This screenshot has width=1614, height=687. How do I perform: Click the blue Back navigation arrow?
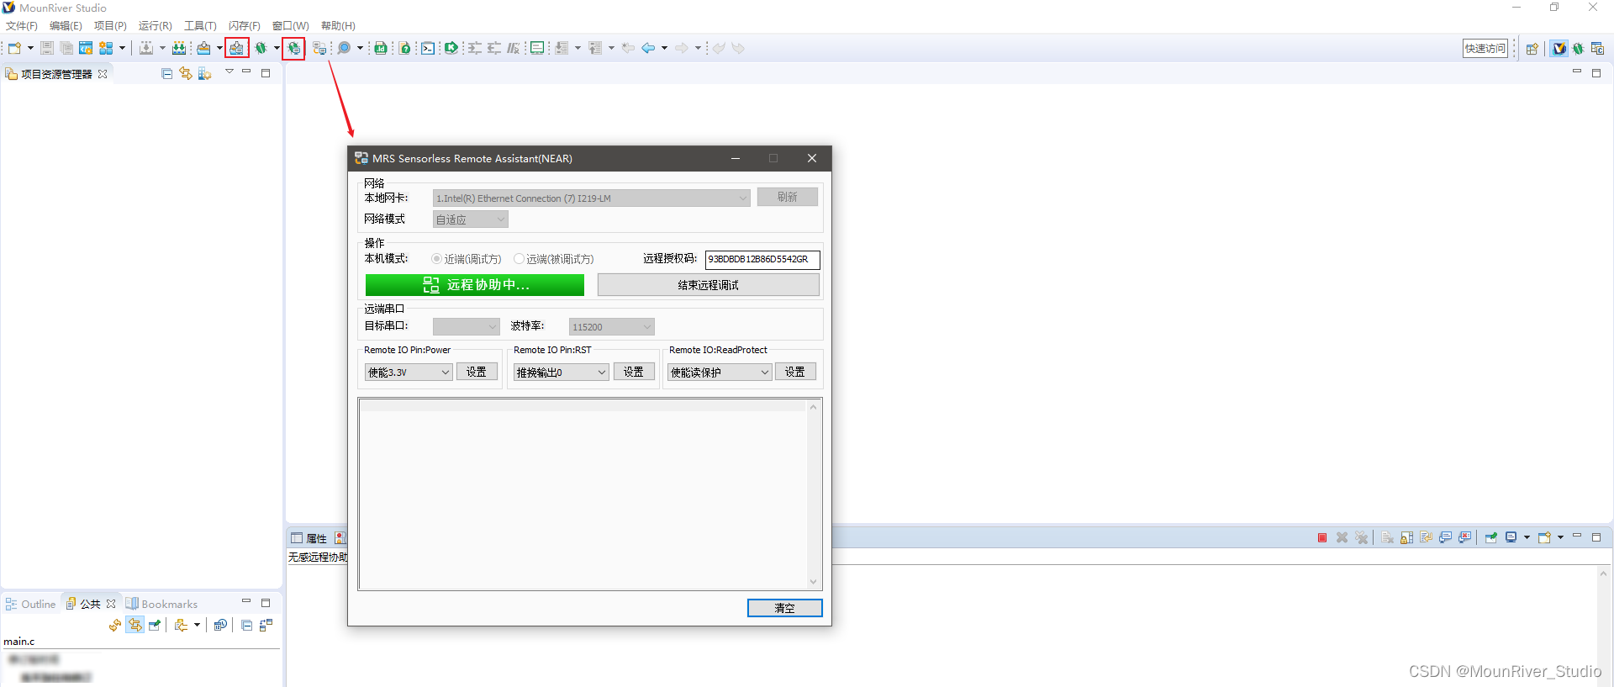click(648, 48)
